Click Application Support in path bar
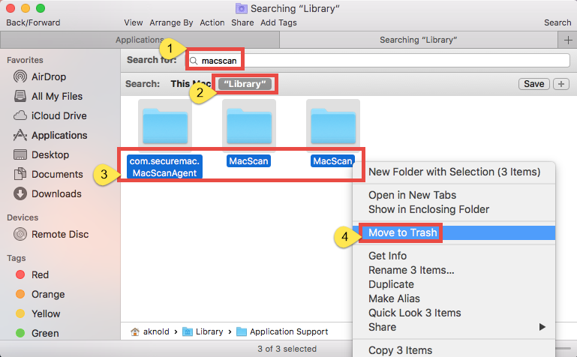 (x=282, y=331)
